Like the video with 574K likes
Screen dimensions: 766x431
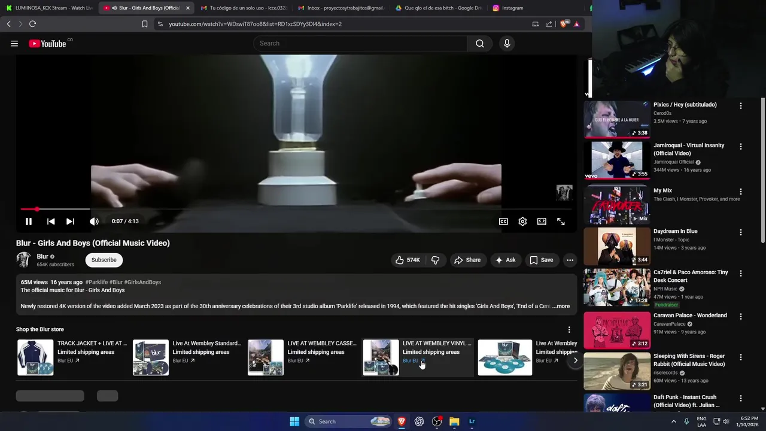pos(408,260)
